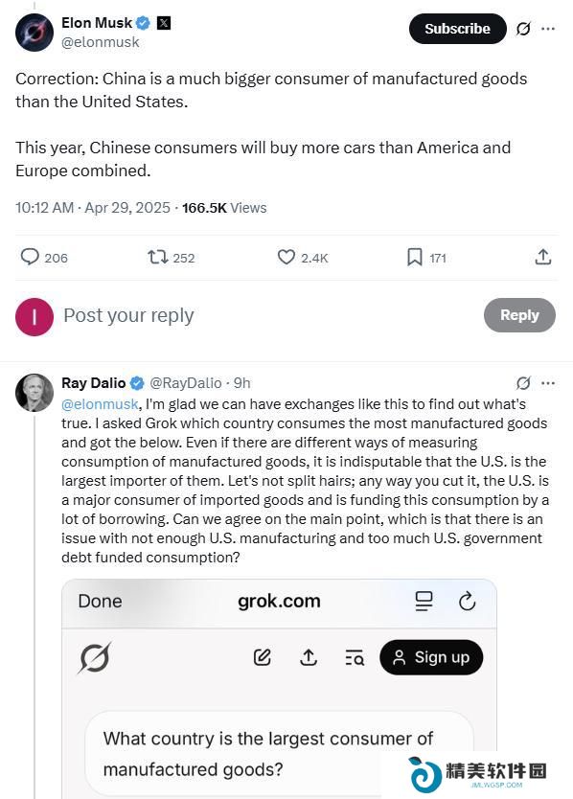573x799 pixels.
Task: Click the Sign up button in Grok screenshot
Action: click(431, 657)
